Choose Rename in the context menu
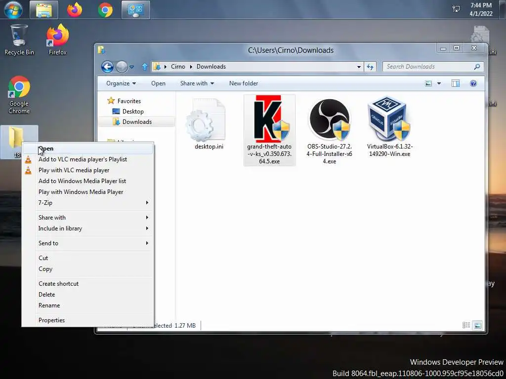506x379 pixels. point(87,305)
